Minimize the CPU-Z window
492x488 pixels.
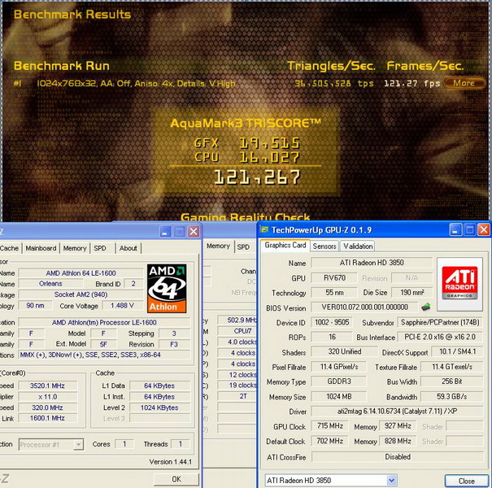click(x=165, y=232)
